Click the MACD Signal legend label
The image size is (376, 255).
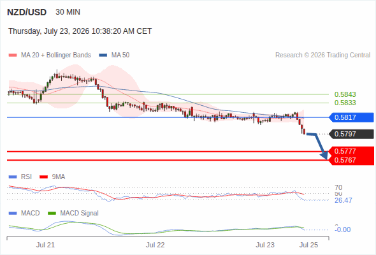[x=80, y=214]
